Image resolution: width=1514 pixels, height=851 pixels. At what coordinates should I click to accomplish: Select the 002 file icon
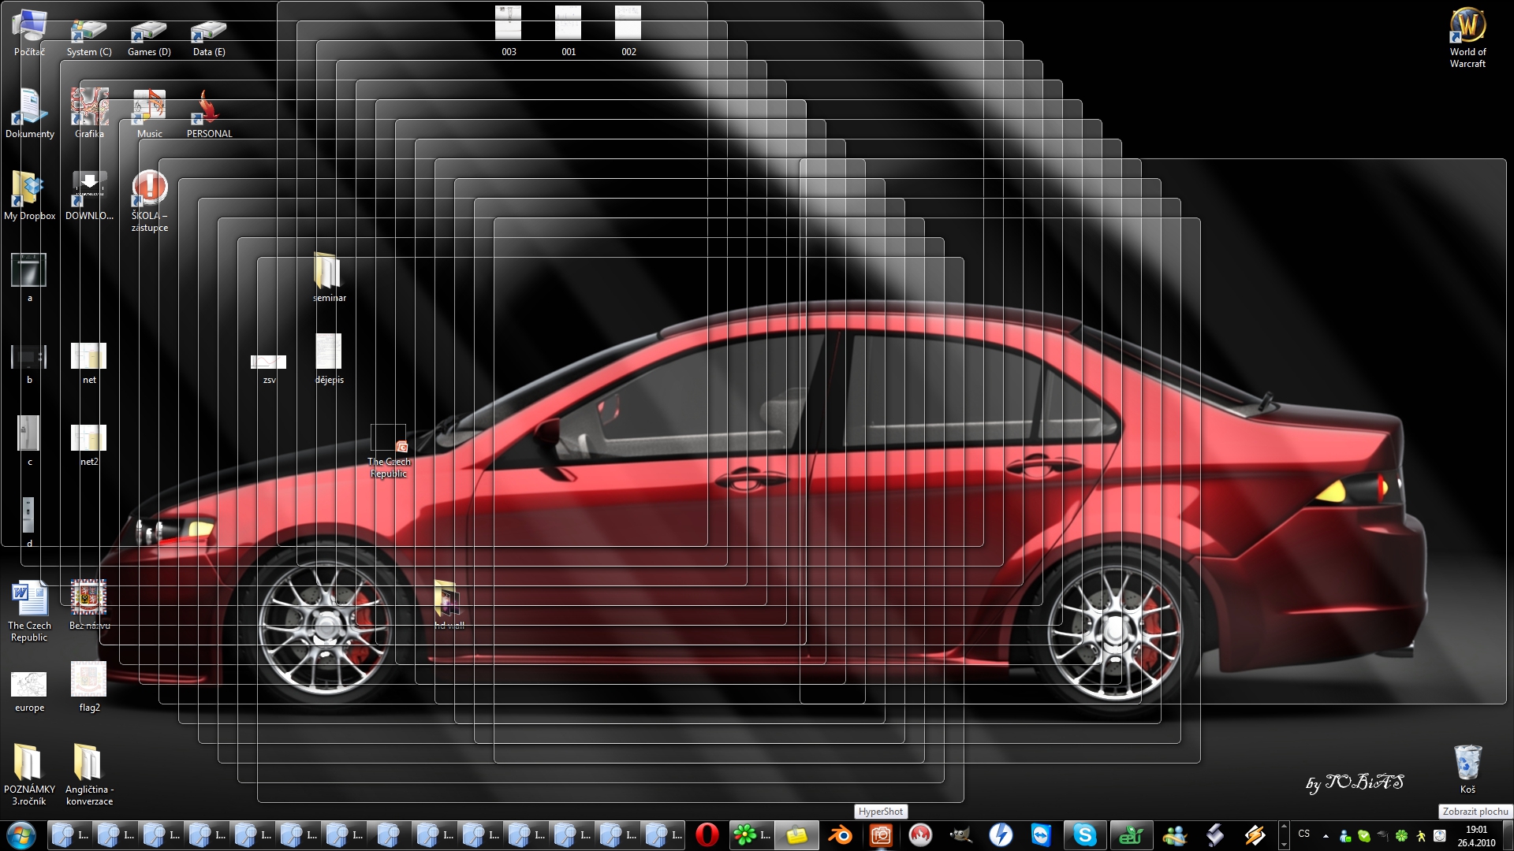click(x=628, y=32)
